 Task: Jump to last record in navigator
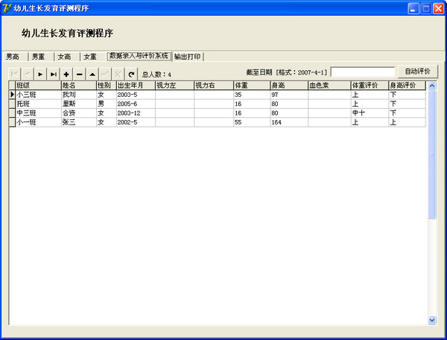(54, 74)
